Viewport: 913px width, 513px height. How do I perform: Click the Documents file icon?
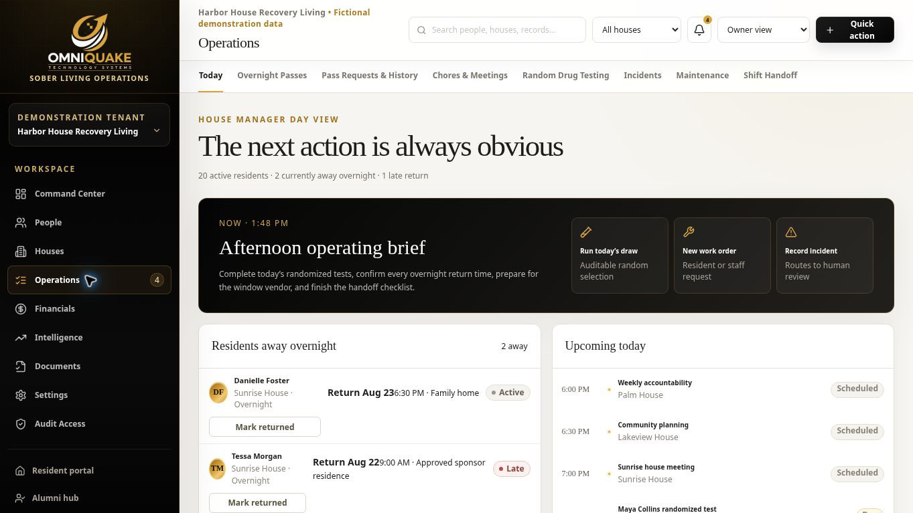point(21,367)
